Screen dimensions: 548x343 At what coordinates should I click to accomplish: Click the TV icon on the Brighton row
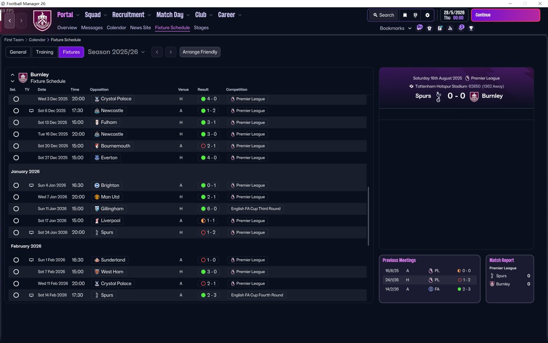click(x=31, y=186)
